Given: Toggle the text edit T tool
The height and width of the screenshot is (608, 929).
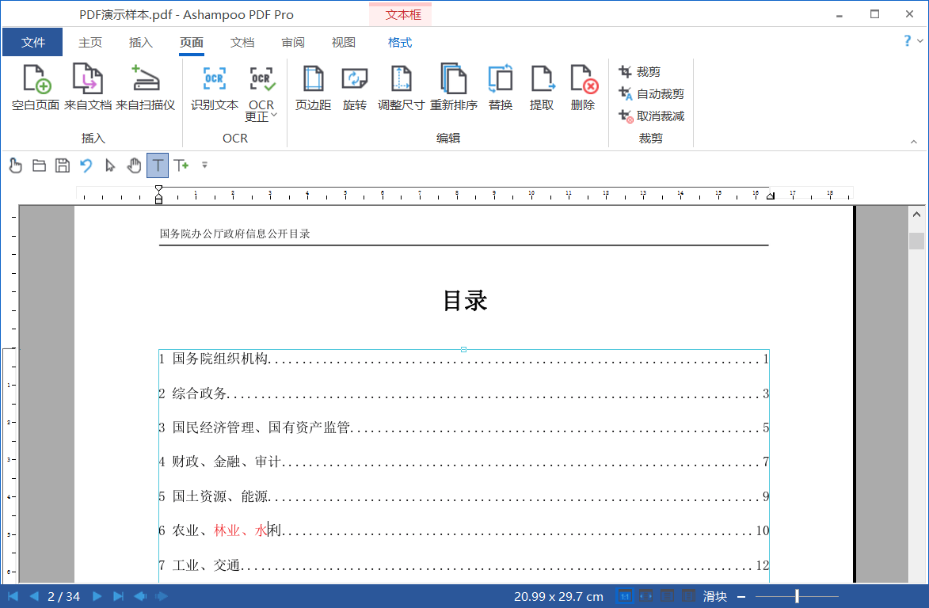Looking at the screenshot, I should (158, 165).
